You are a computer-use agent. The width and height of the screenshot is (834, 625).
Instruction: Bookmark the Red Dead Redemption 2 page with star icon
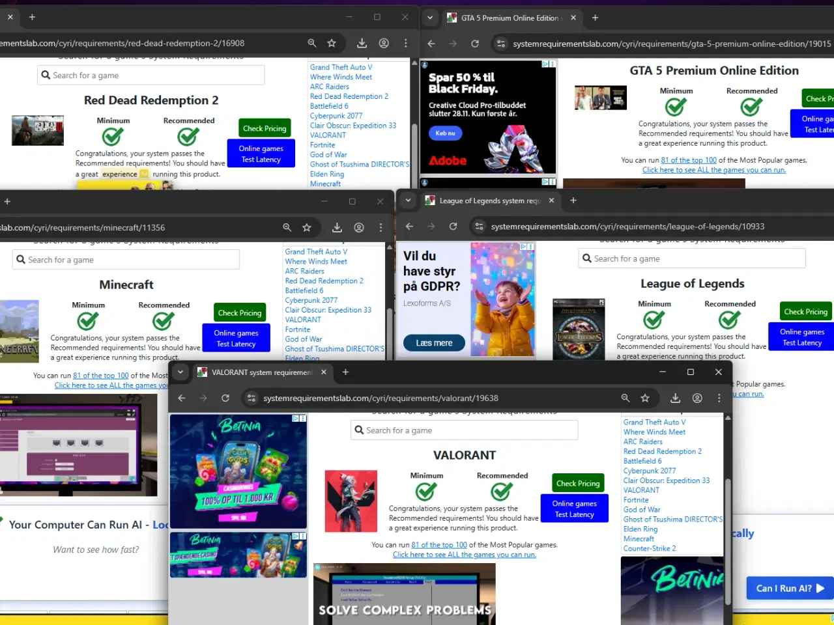click(332, 43)
